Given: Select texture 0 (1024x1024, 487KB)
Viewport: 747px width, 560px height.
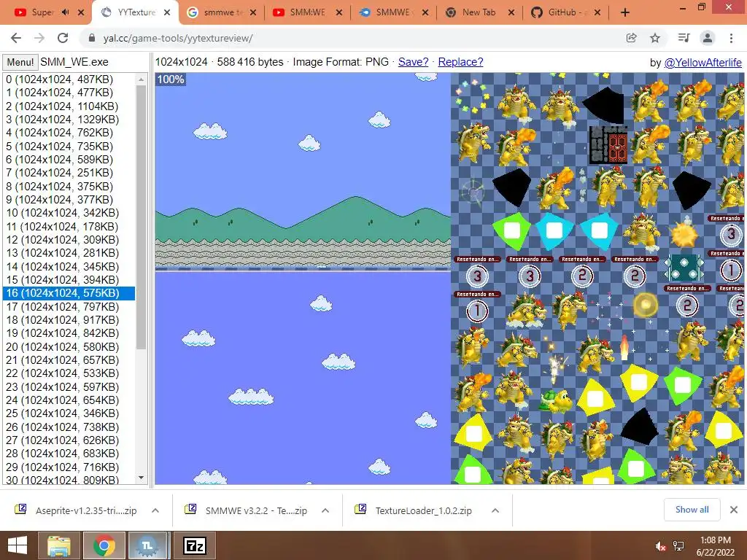Looking at the screenshot, I should 69,79.
